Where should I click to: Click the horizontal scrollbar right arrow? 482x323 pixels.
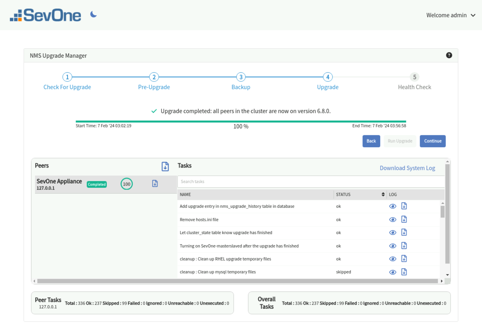(442, 281)
